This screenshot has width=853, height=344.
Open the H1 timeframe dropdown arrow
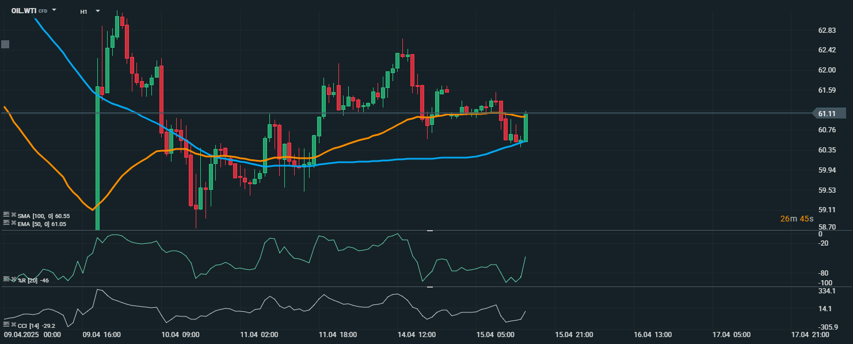98,11
